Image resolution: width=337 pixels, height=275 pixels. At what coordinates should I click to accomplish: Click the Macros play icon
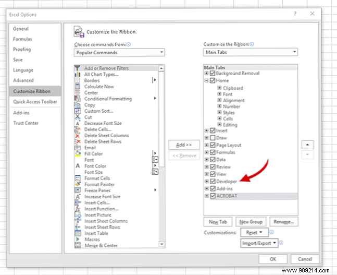[x=78, y=239]
